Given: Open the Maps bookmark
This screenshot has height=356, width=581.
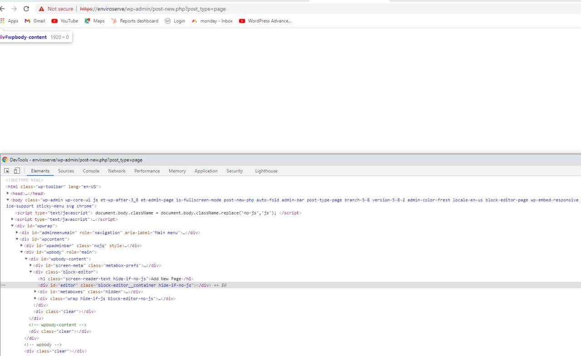Looking at the screenshot, I should (94, 21).
